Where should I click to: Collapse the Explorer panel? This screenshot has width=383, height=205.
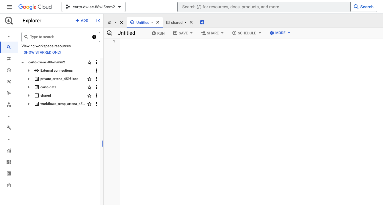point(98,21)
